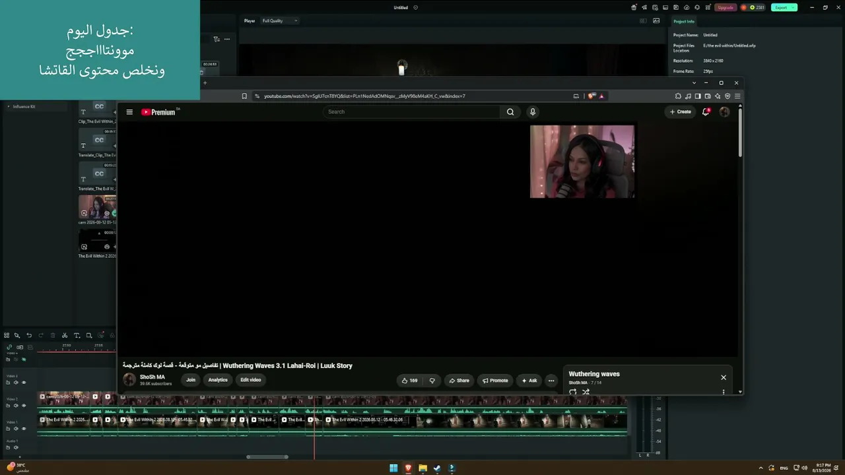Click the Edit video button
Image resolution: width=845 pixels, height=475 pixels.
point(251,380)
